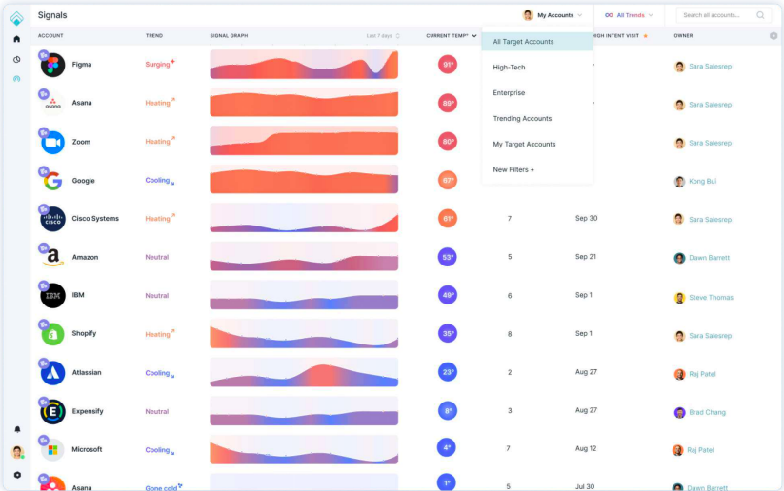Open settings gear in sidebar

click(17, 475)
